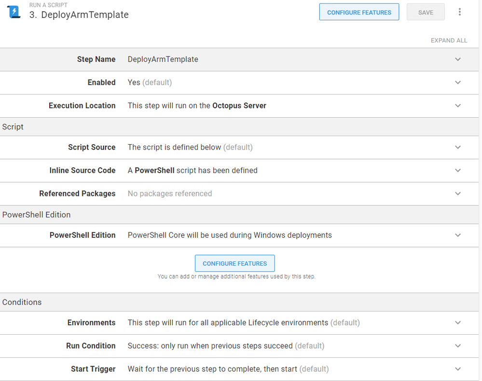The image size is (482, 381).
Task: Click 'all applicable Lifecycle environments' text
Action: tap(265, 323)
